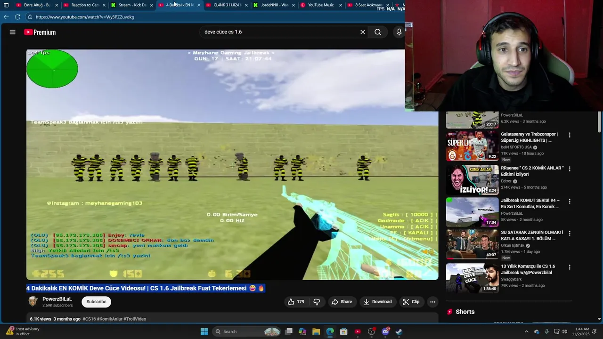
Task: Open Jailbreak KOMUT SERİSİ #4 thumbnail
Action: (x=472, y=212)
